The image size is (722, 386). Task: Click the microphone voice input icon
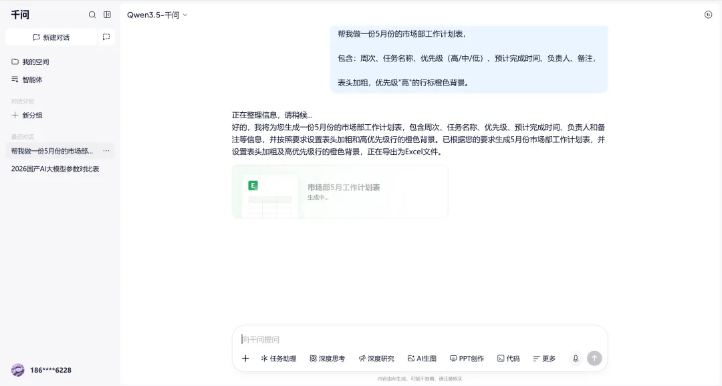click(x=576, y=359)
